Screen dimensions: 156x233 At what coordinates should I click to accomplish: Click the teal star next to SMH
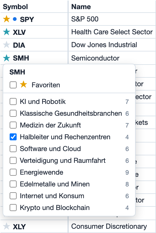point(6,58)
